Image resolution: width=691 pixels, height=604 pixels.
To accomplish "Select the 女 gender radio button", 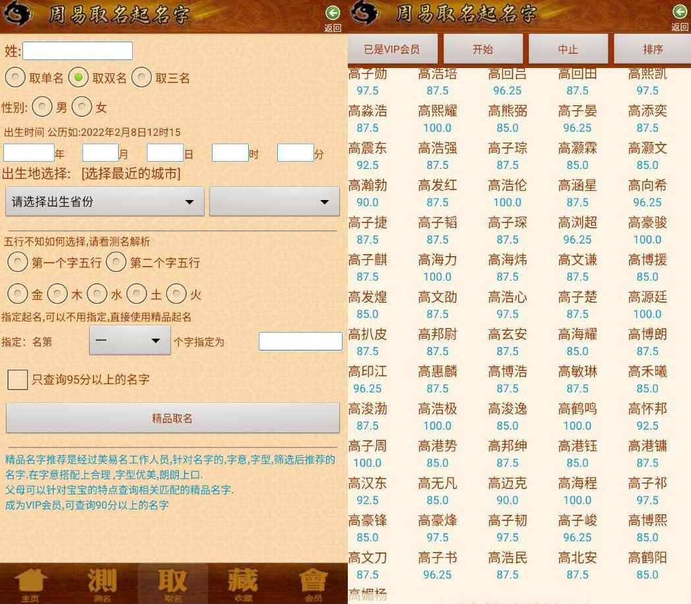I will [82, 106].
